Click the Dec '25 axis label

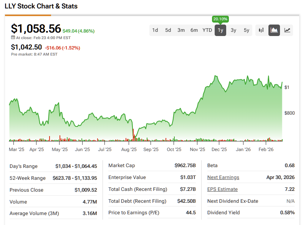coord(219,149)
